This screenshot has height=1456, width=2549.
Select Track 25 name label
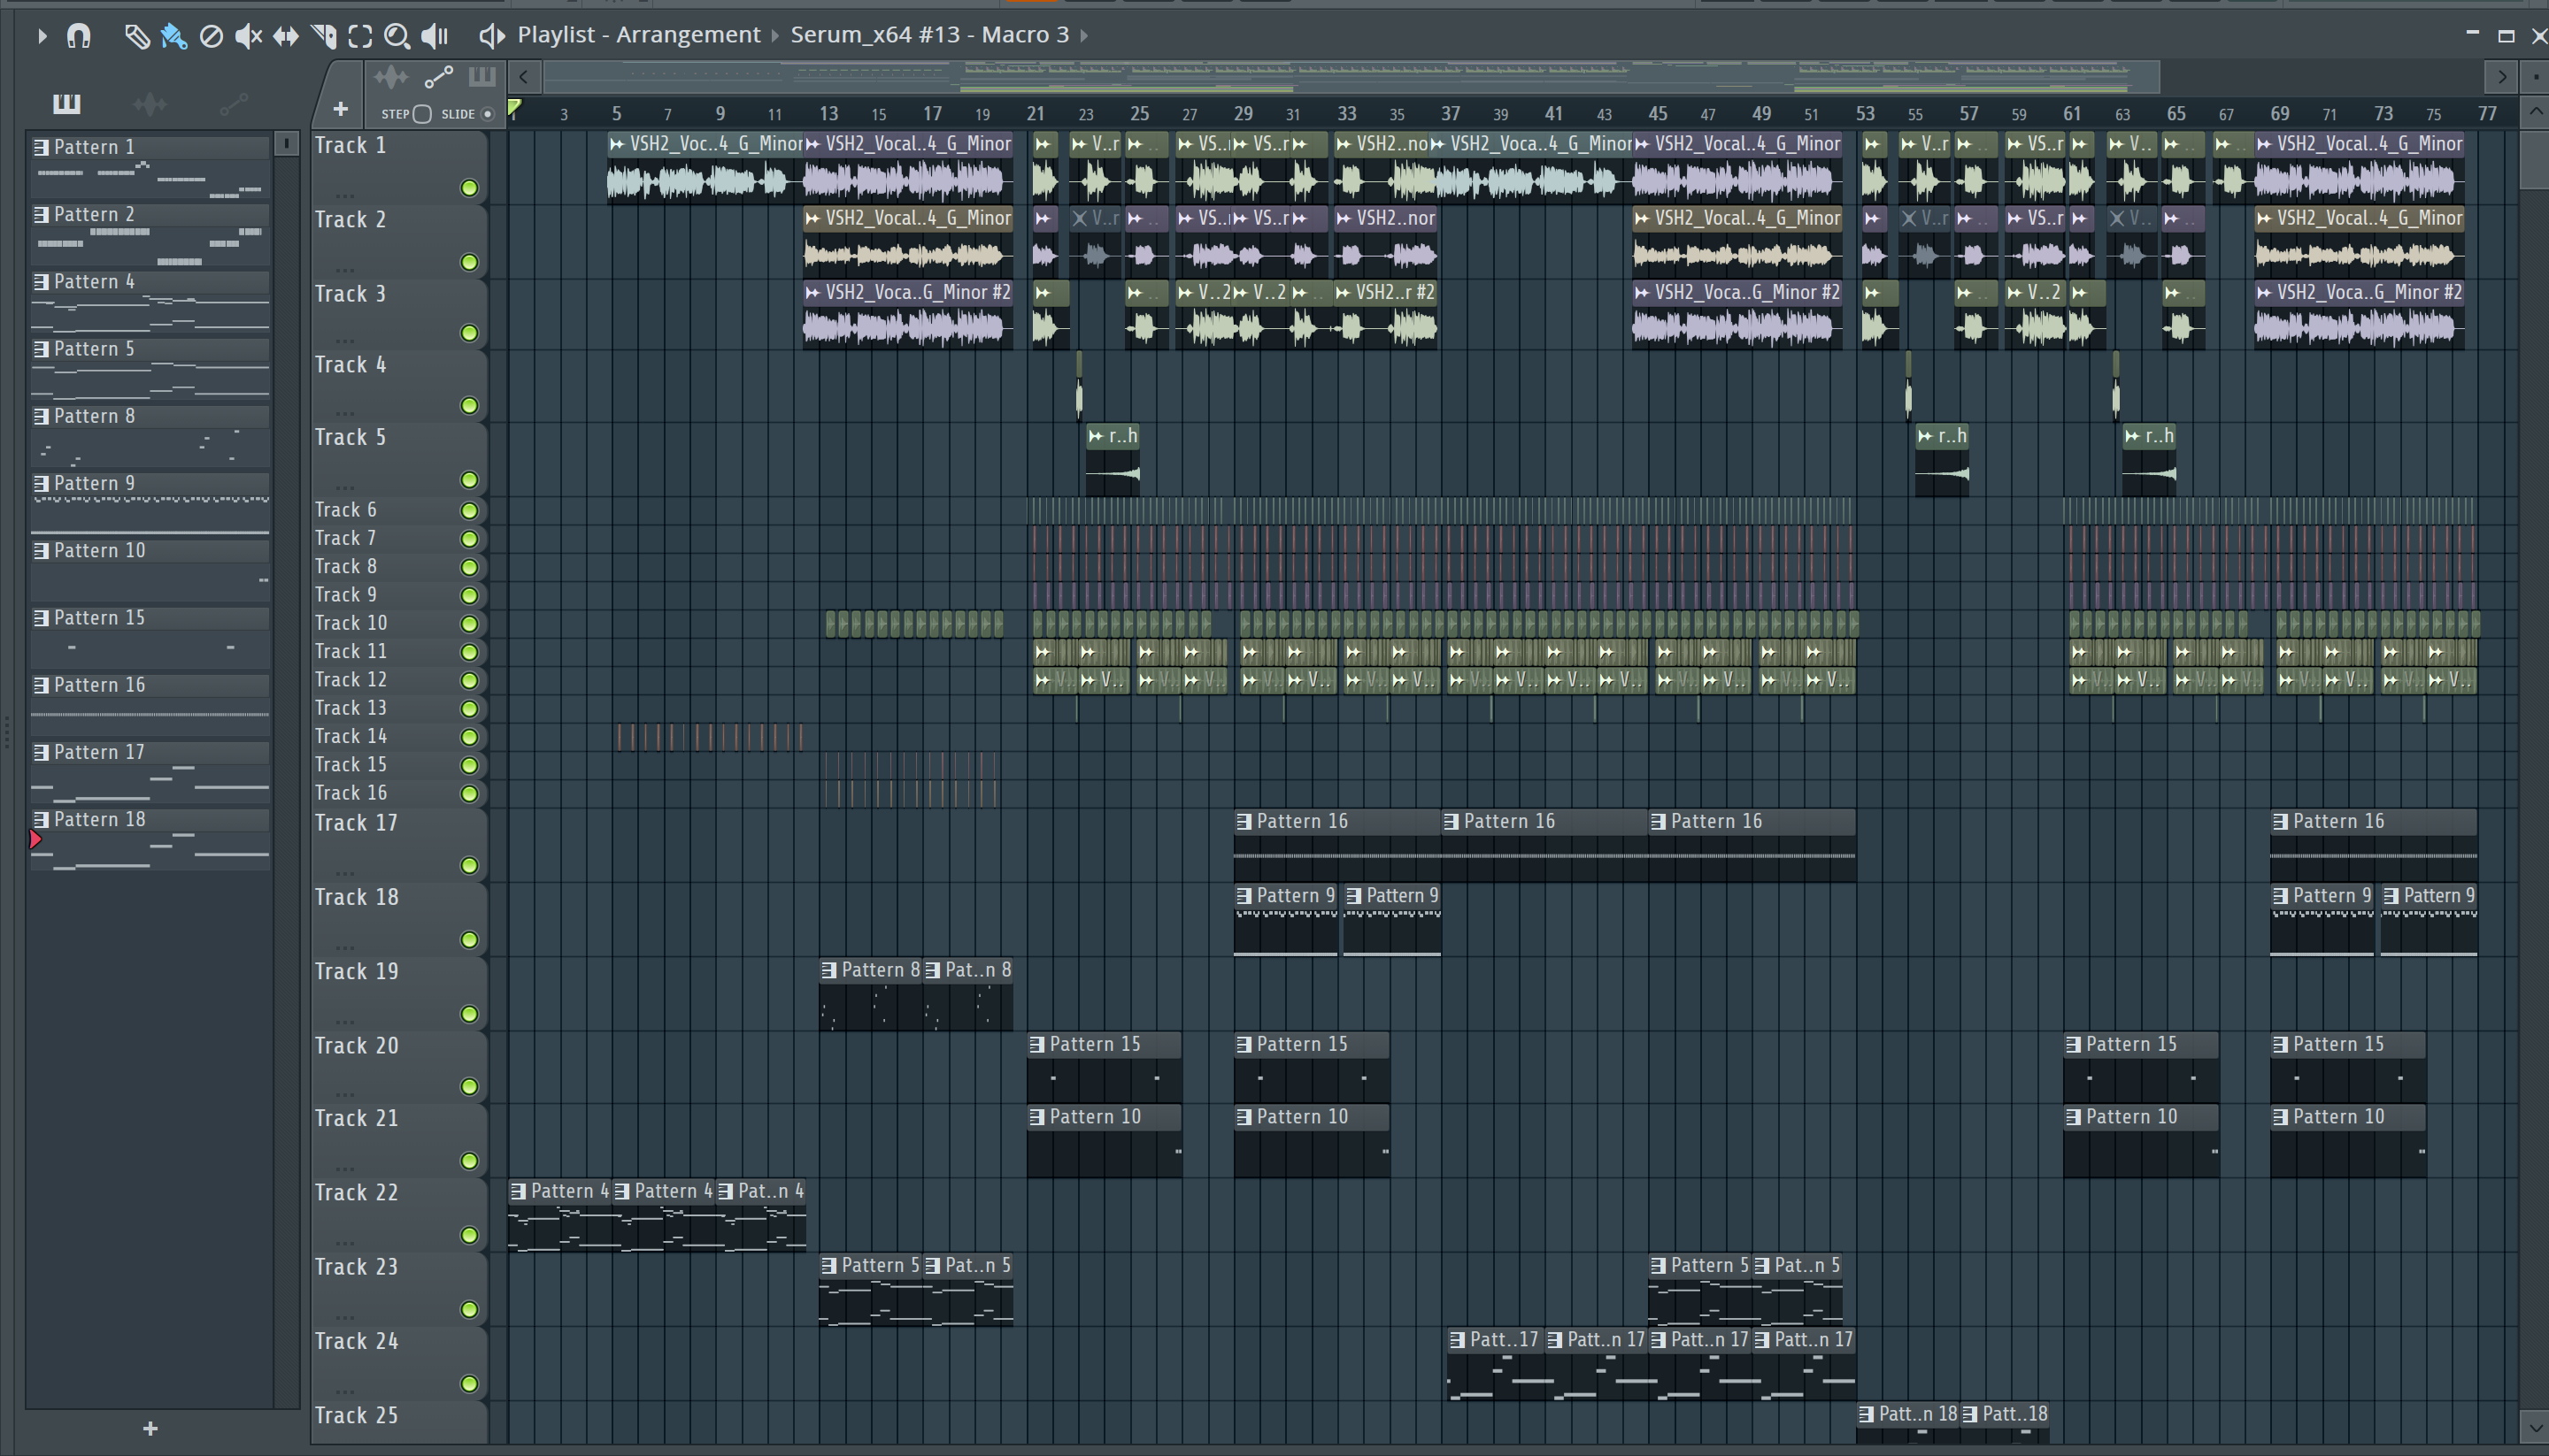coord(356,1416)
